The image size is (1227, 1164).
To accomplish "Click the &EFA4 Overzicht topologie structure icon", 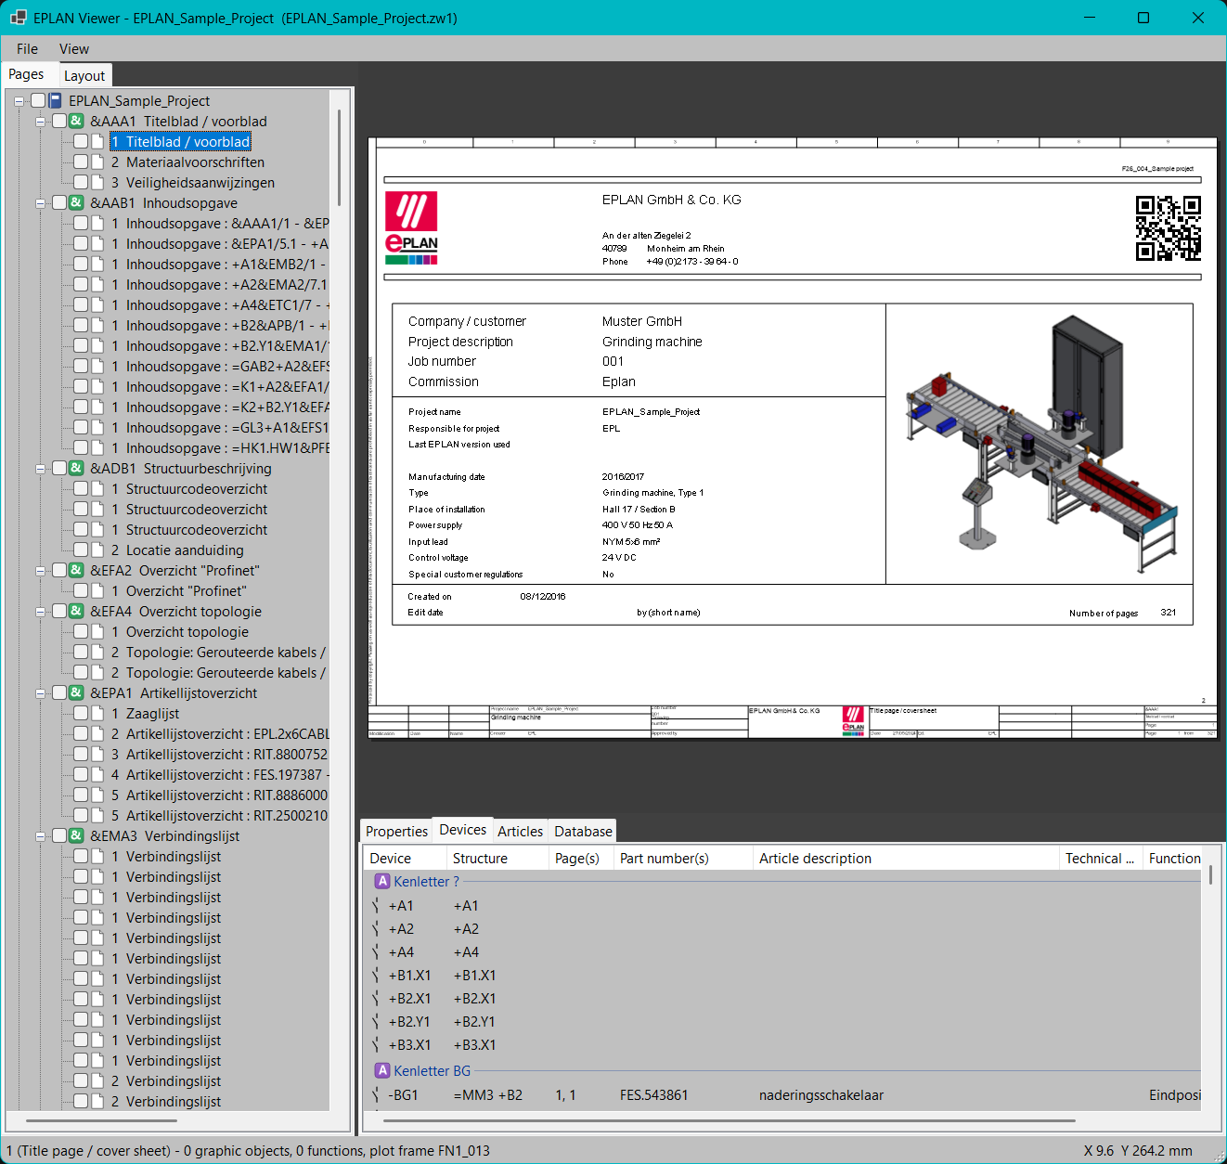I will pyautogui.click(x=77, y=611).
